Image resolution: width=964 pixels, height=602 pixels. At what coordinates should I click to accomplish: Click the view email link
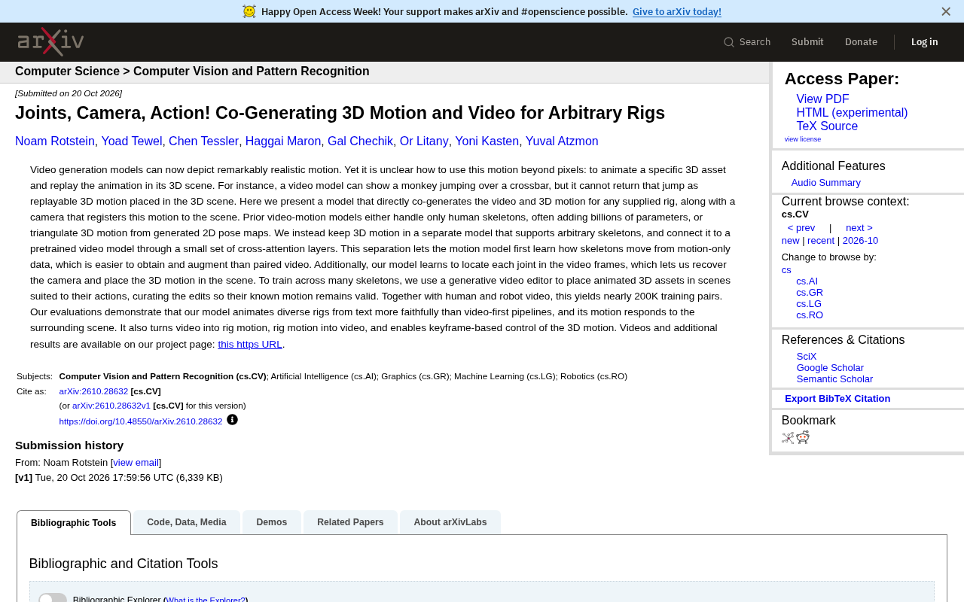136,463
